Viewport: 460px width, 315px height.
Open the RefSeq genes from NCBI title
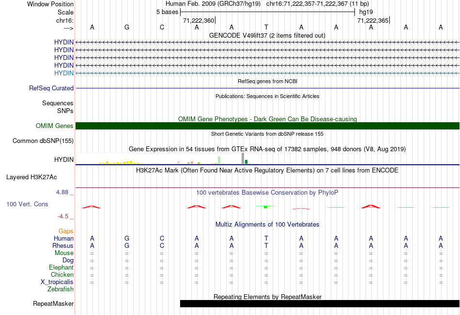(x=267, y=81)
